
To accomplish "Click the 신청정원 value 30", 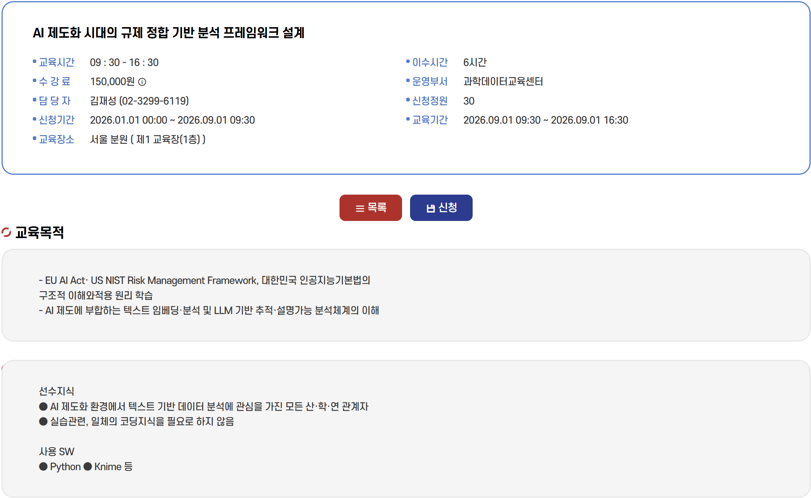I will pyautogui.click(x=468, y=101).
